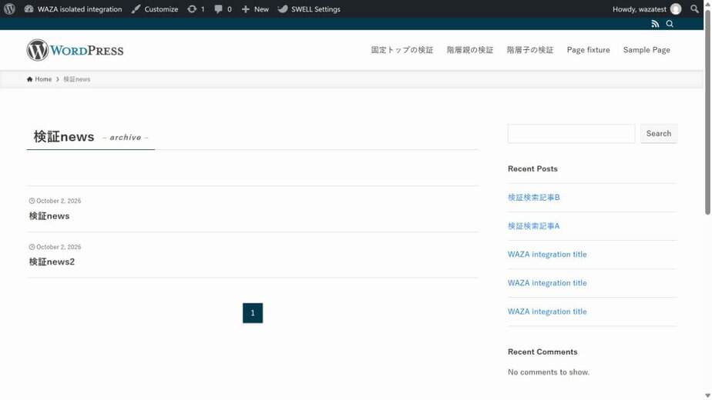Go to 階層親の検証 in navigation
712x400 pixels.
[470, 50]
